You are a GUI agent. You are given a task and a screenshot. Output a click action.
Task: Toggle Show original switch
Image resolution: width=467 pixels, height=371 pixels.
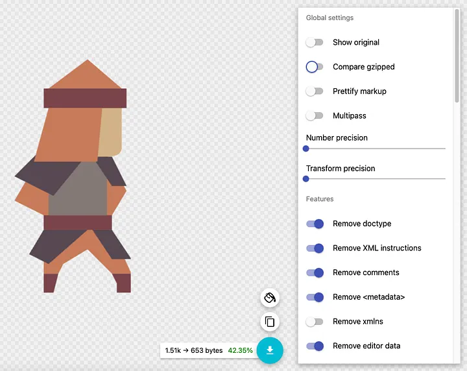point(315,42)
